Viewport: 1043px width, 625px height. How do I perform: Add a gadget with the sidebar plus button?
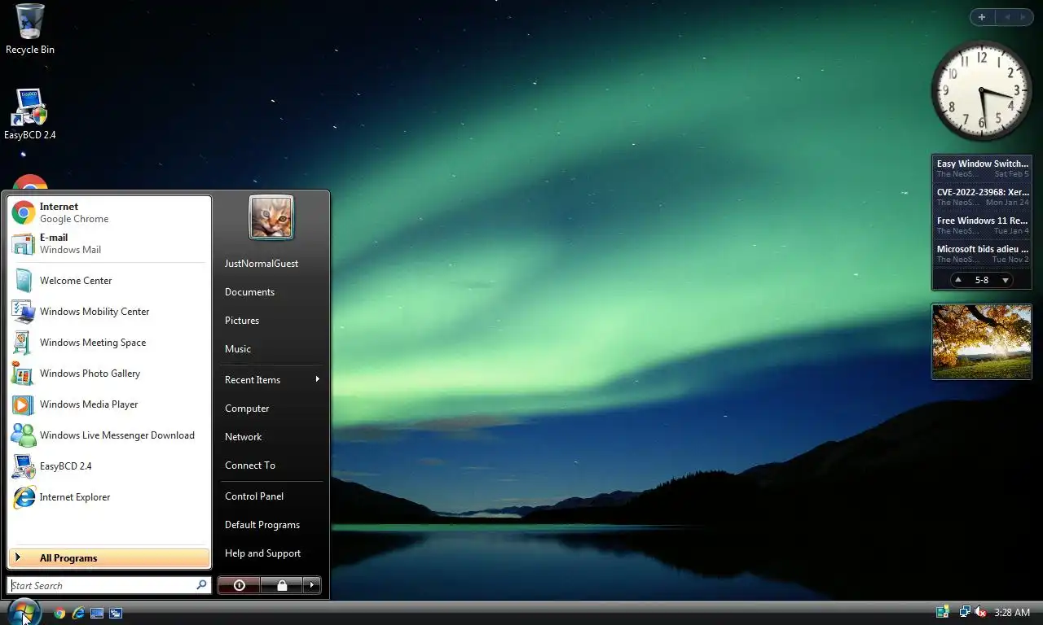point(982,17)
